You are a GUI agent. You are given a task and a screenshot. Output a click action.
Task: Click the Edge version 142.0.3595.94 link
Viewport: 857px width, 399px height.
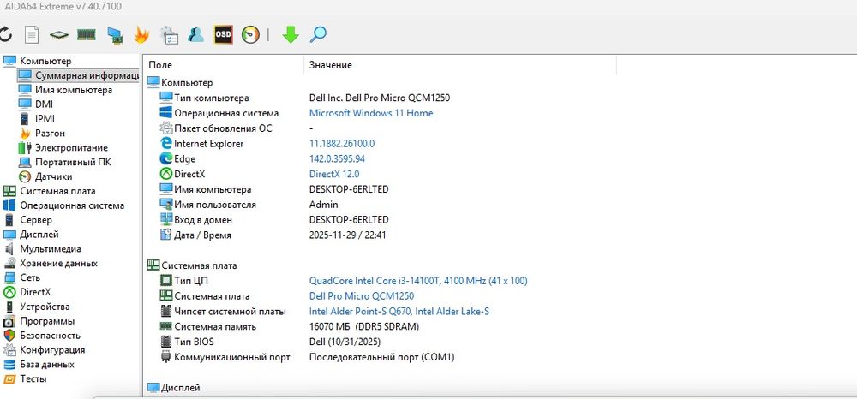[x=337, y=159]
